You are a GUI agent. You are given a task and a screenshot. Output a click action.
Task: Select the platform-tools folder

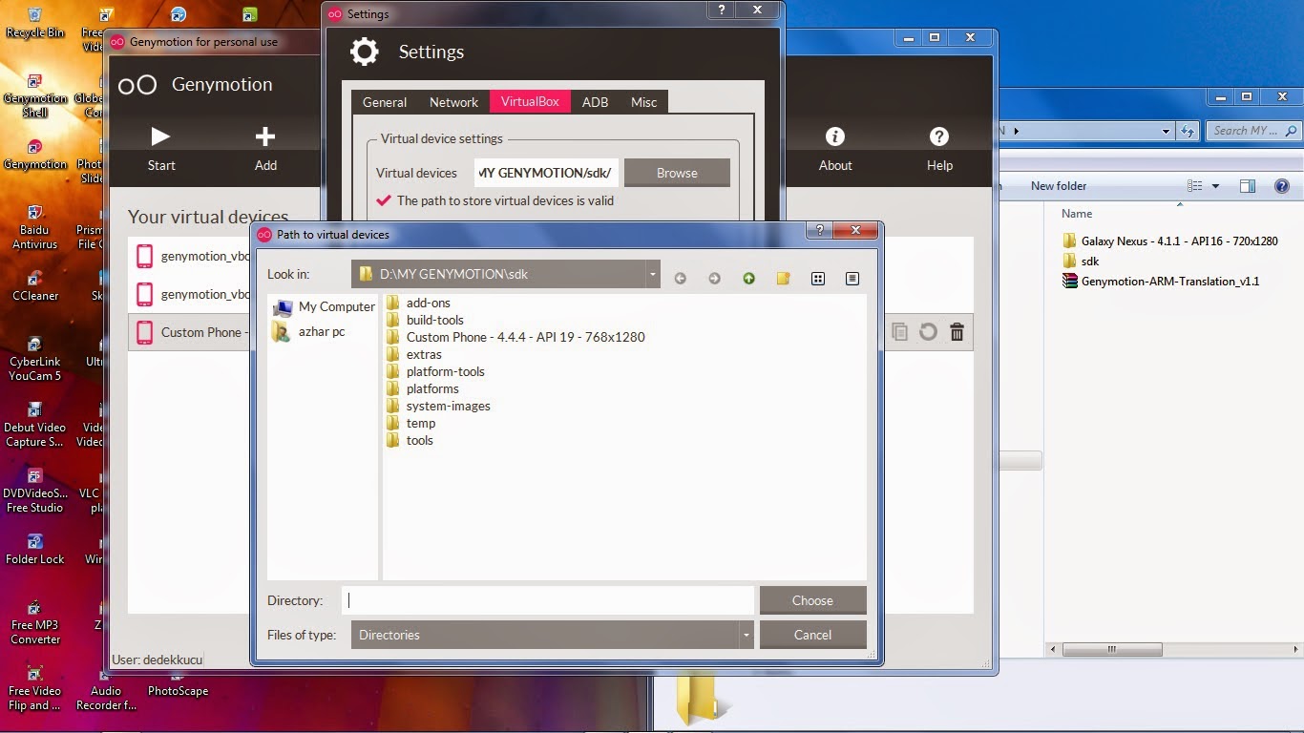pyautogui.click(x=435, y=371)
